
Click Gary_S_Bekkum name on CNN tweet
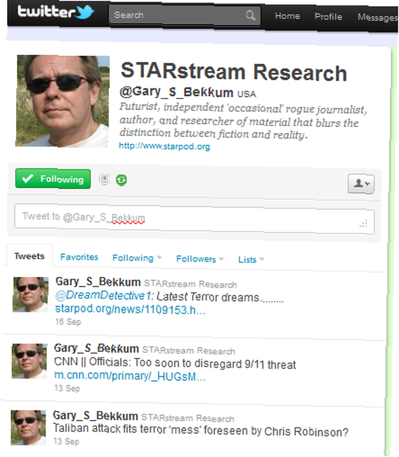(97, 348)
